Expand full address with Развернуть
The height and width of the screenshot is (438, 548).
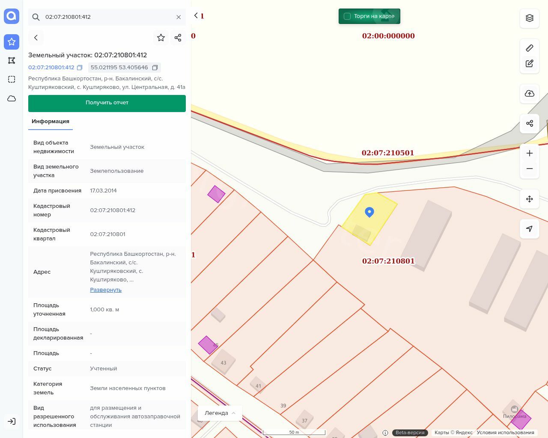[106, 290]
